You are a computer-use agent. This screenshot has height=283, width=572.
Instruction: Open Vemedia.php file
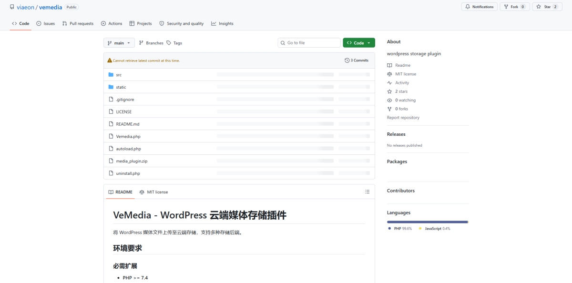point(128,137)
